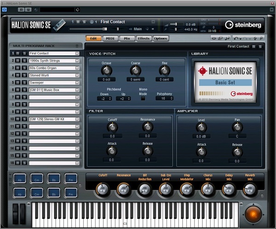Screen dimensions: 276x229
Task: Click the Amplifier Release knob
Action: pyautogui.click(x=237, y=152)
